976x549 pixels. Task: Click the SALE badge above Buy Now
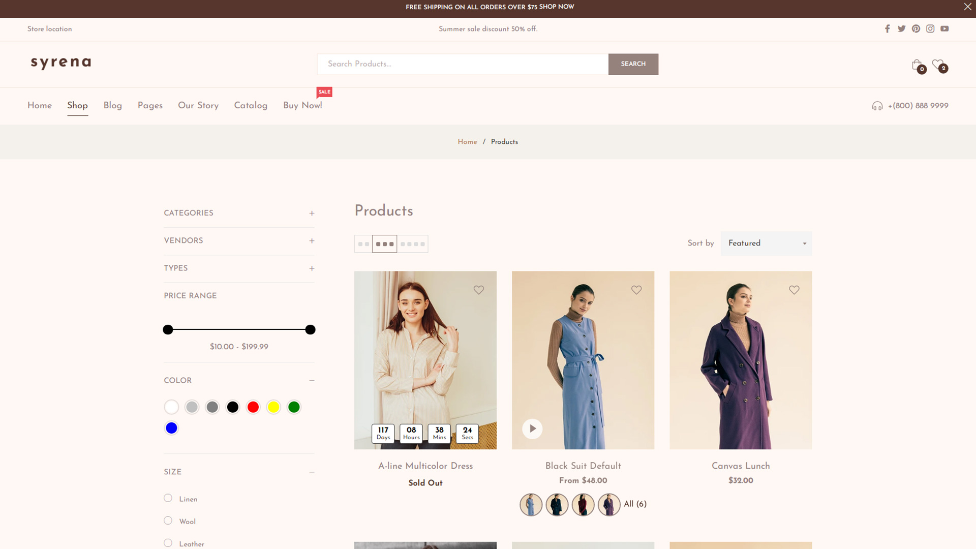pyautogui.click(x=324, y=92)
